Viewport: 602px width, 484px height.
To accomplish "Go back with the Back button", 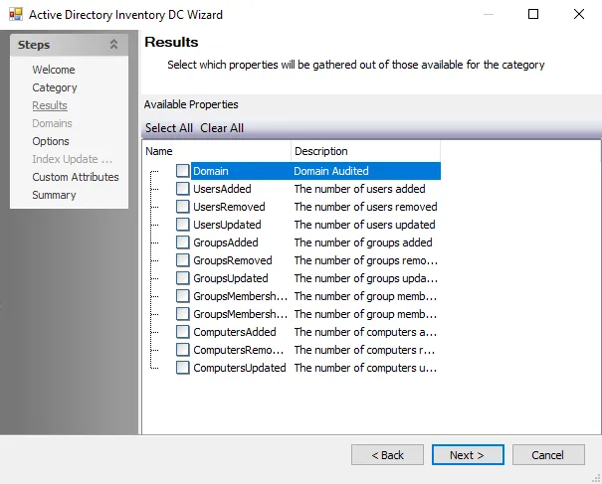I will pos(387,455).
